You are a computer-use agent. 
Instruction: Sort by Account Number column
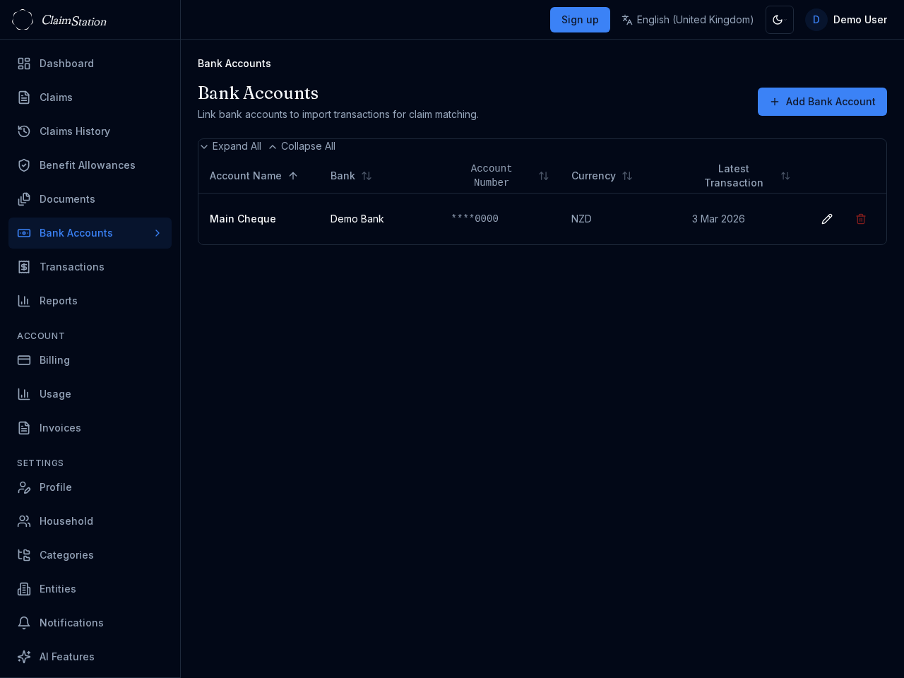point(500,176)
